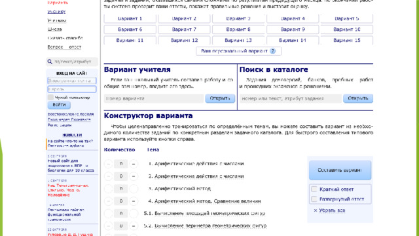The height and width of the screenshot is (236, 419).
Task: Open Вариант 9
Action: pyautogui.click(x=293, y=29)
